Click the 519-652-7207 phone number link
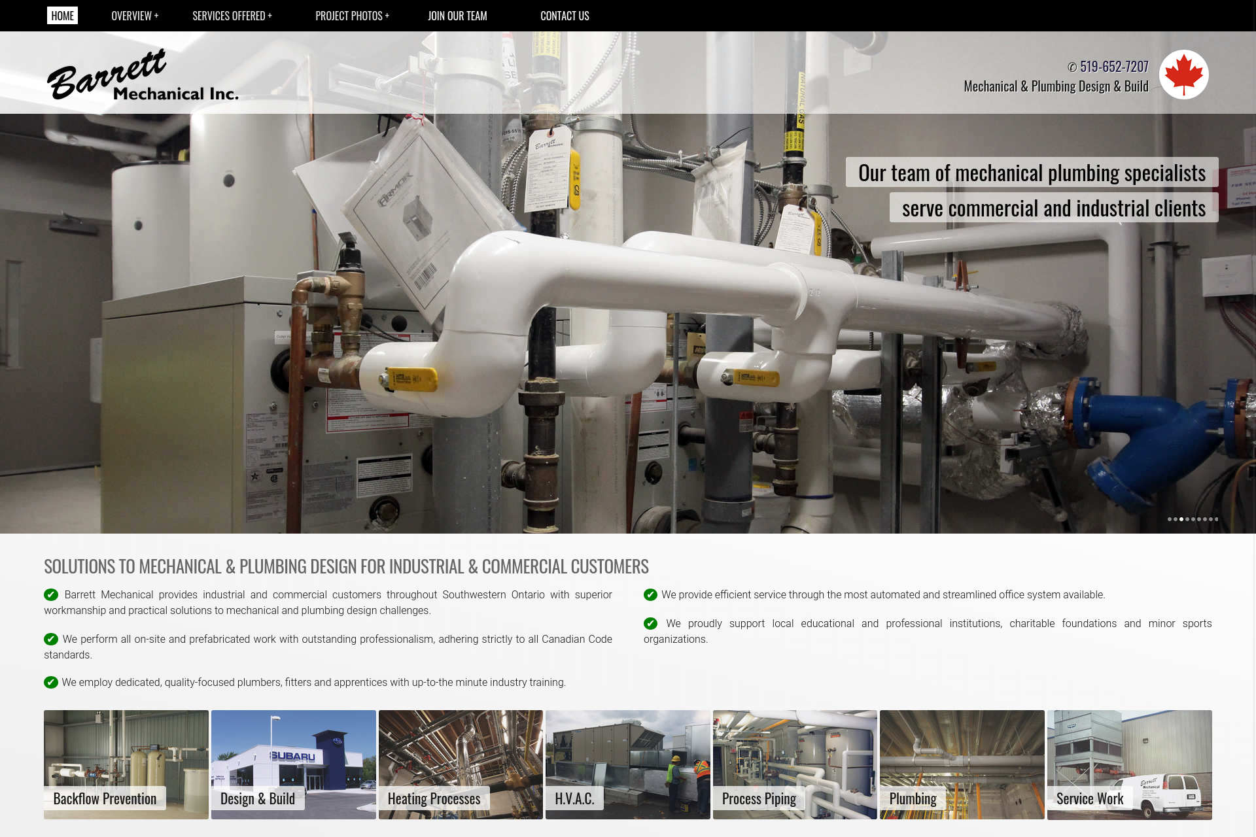The image size is (1256, 837). [x=1114, y=67]
